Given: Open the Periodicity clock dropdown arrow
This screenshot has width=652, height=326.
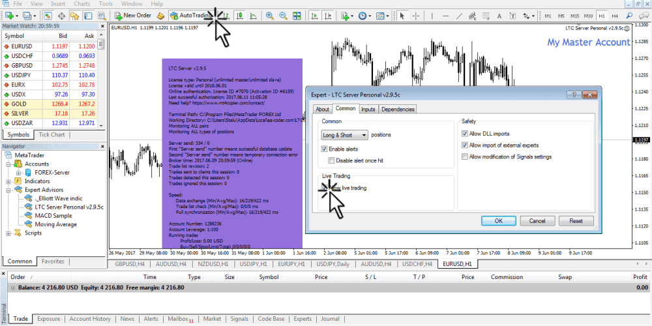Looking at the screenshot, I should coord(370,16).
